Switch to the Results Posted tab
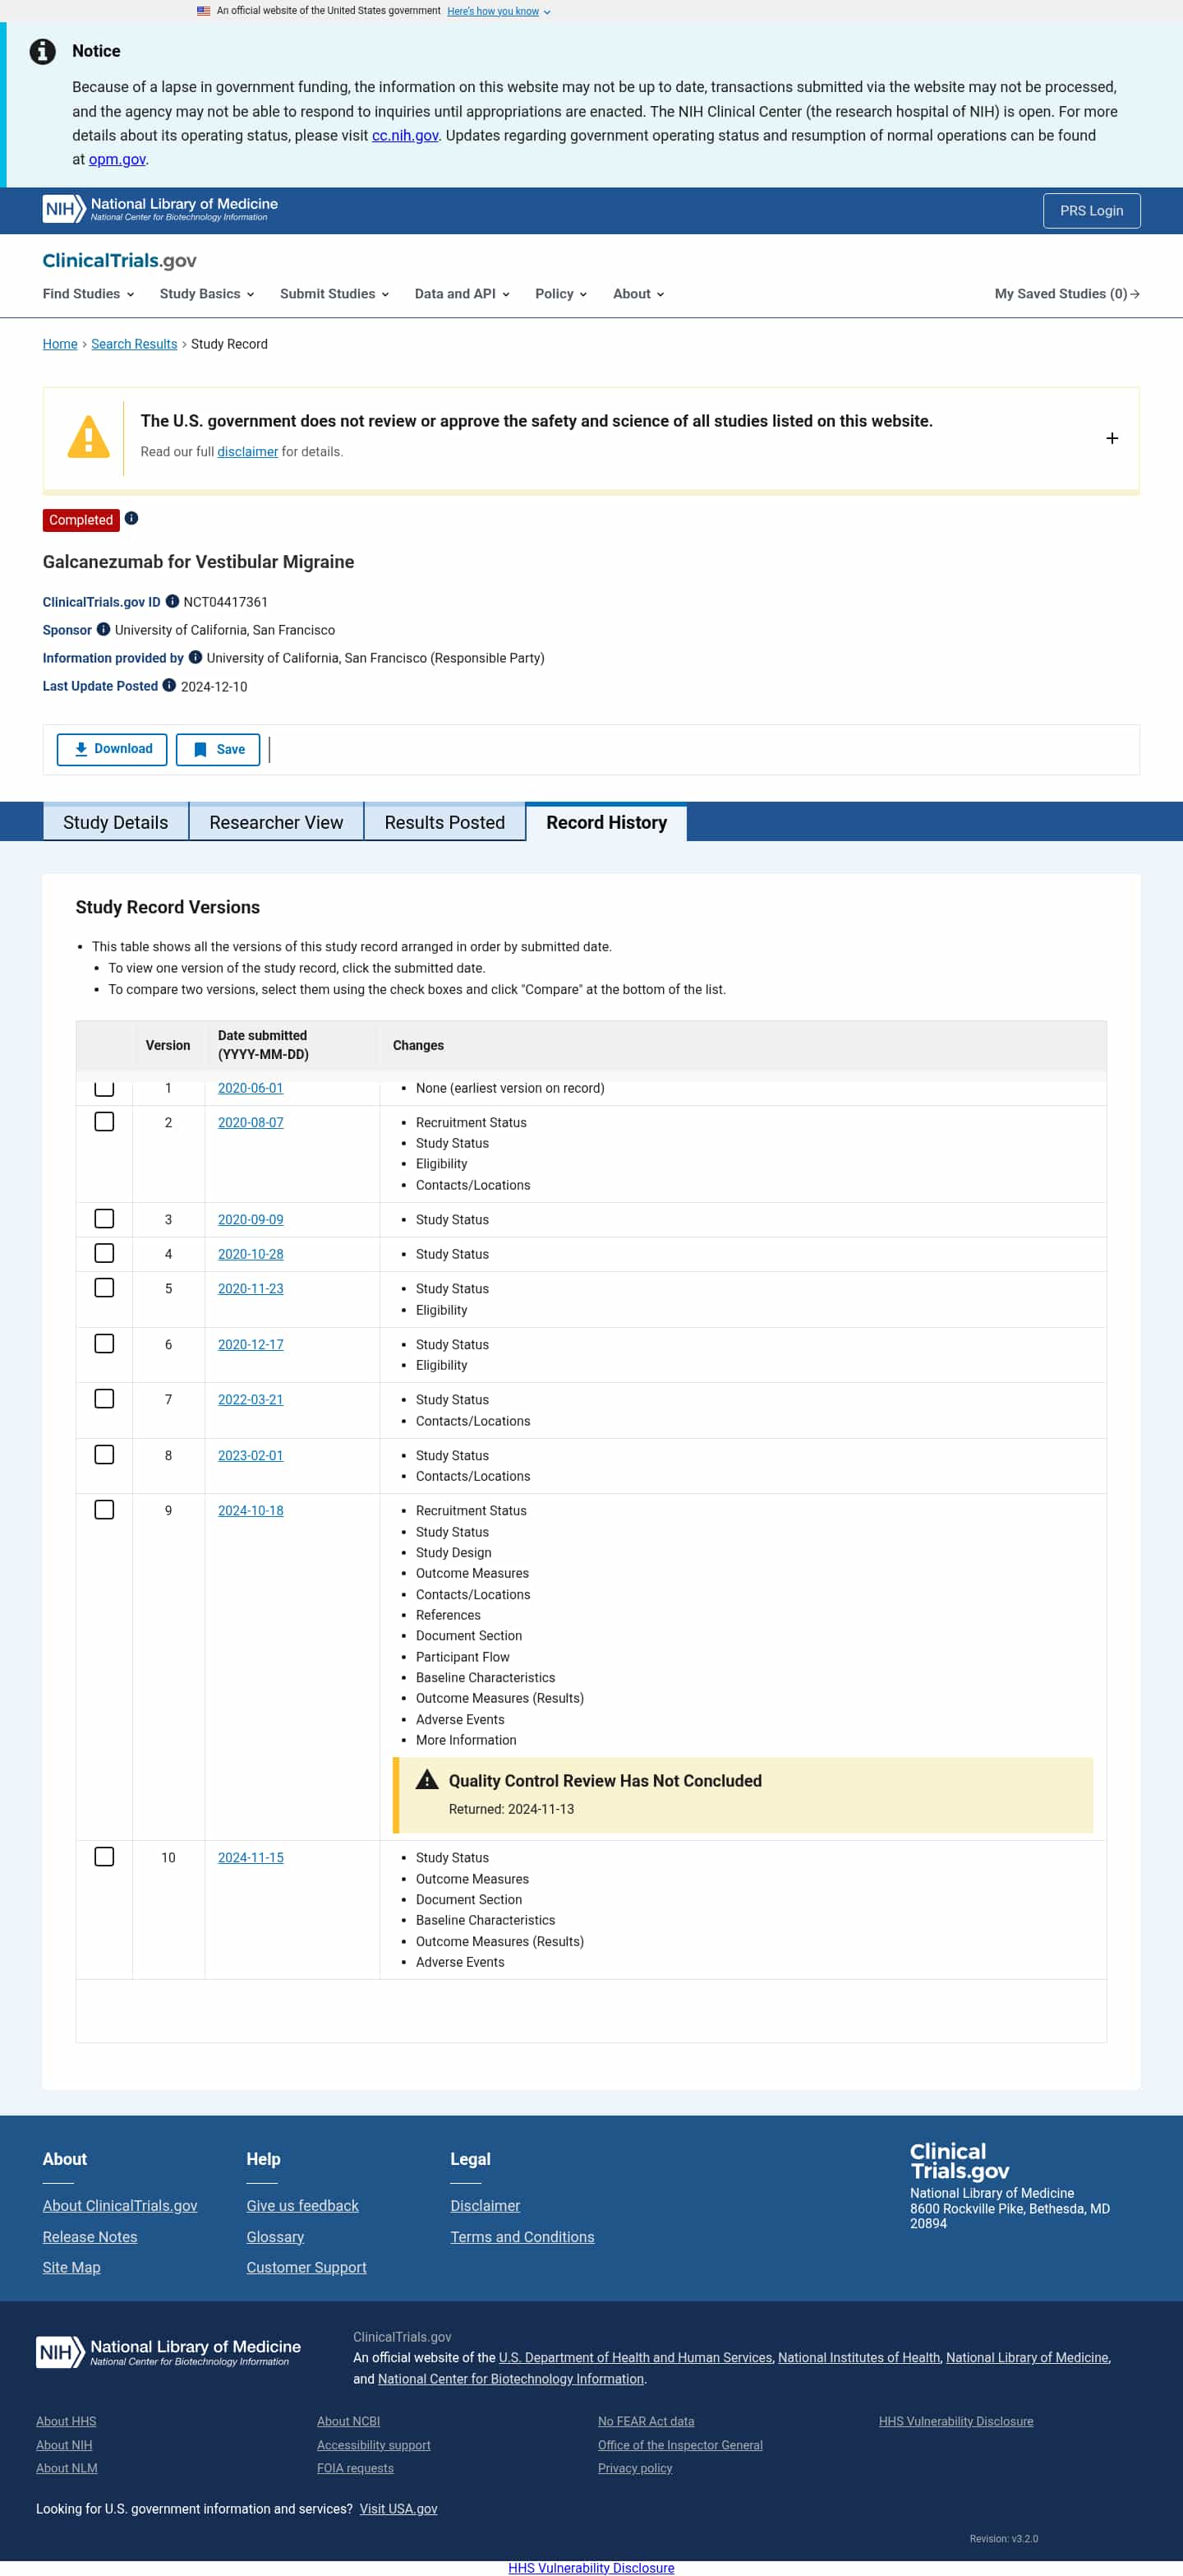 pyautogui.click(x=444, y=822)
